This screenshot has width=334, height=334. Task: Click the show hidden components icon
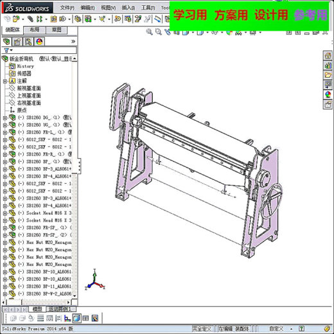(78, 19)
